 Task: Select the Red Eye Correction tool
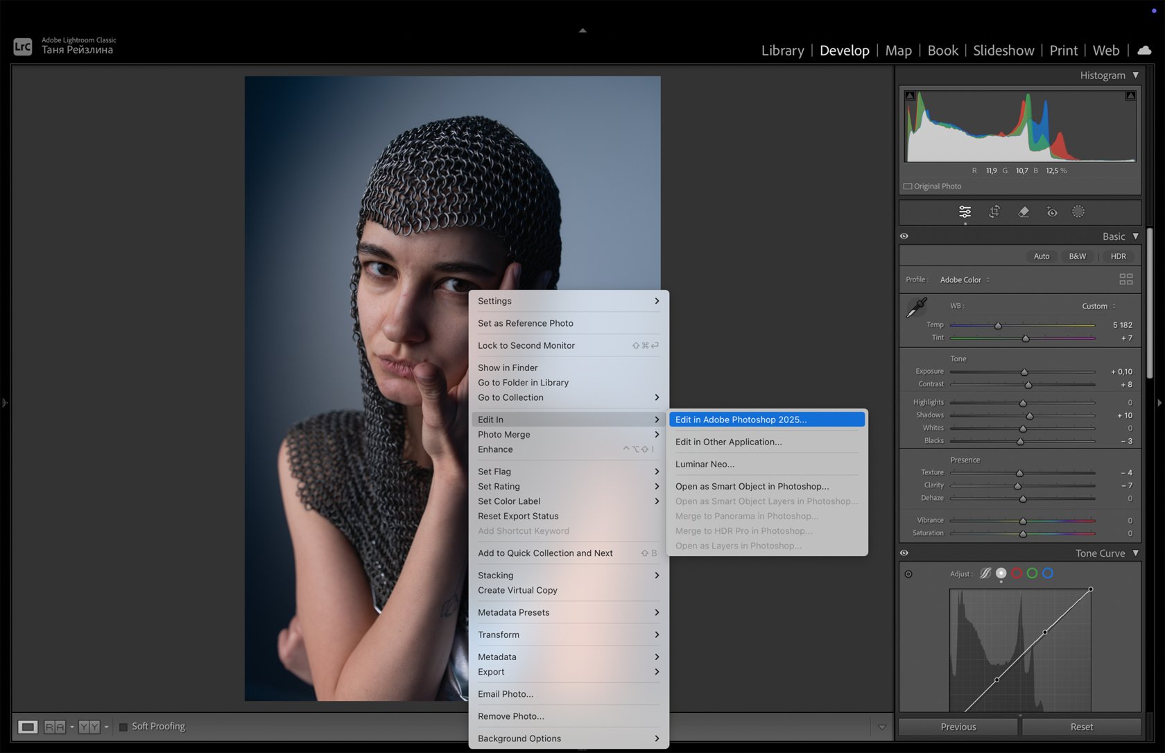(1051, 212)
